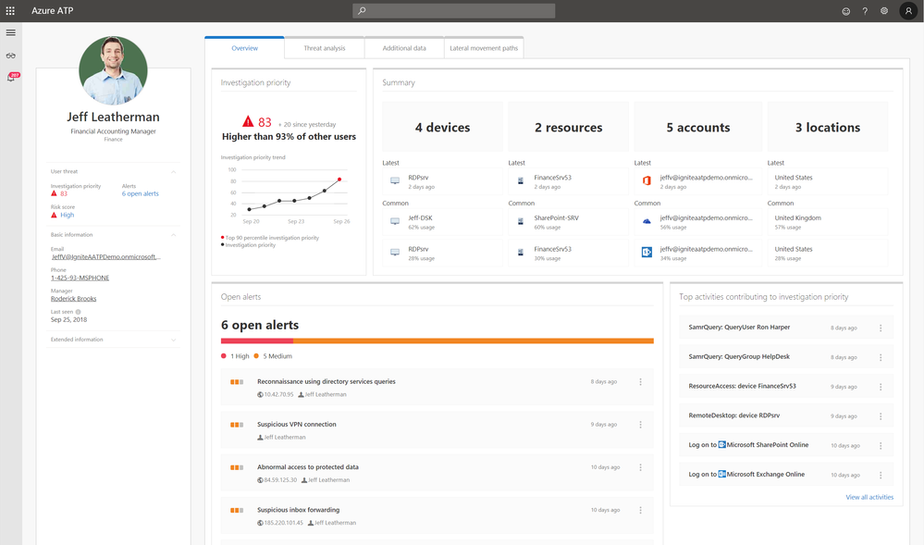924x545 pixels.
Task: Click the latest RDPsrv device icon
Action: coord(395,181)
